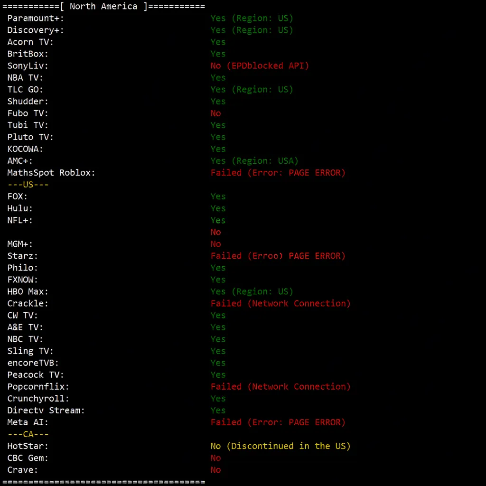
Task: Select the HBO Max region status
Action: (x=252, y=291)
